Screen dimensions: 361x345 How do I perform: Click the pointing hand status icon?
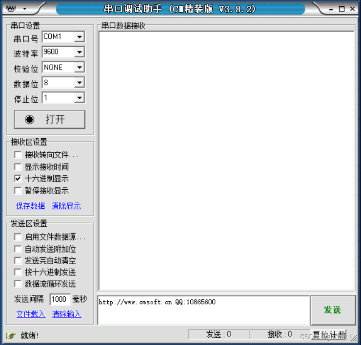pyautogui.click(x=11, y=336)
